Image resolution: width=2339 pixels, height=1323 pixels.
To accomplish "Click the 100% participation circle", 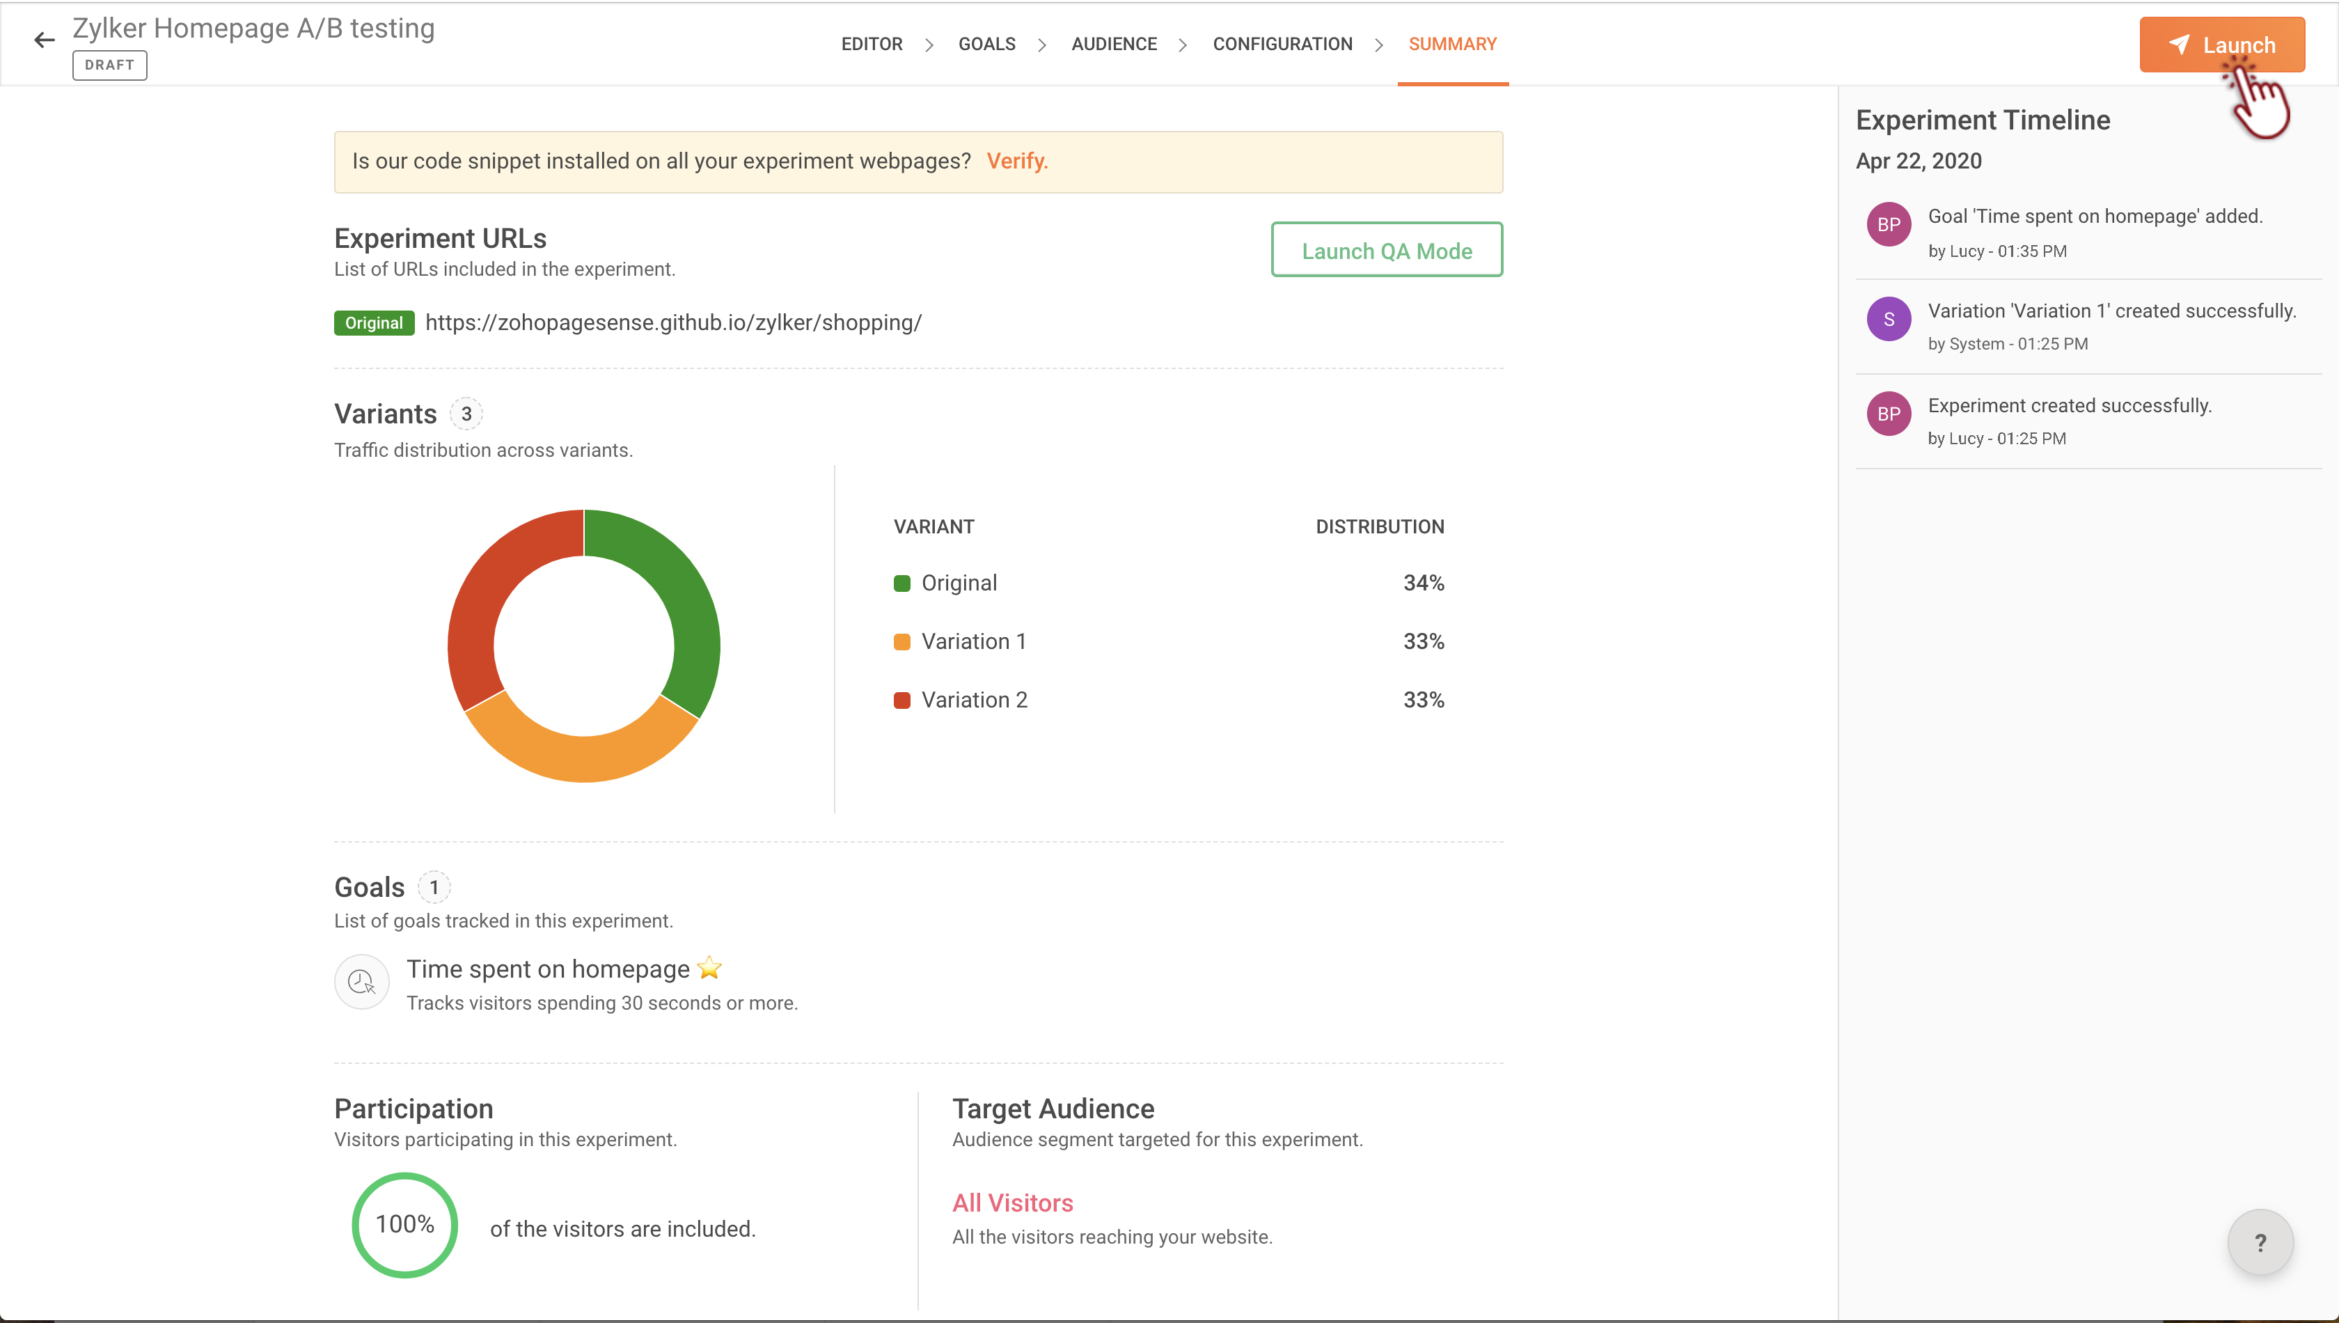I will [405, 1225].
